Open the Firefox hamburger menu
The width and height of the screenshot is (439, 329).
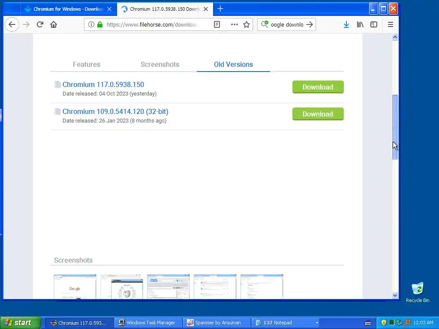390,24
